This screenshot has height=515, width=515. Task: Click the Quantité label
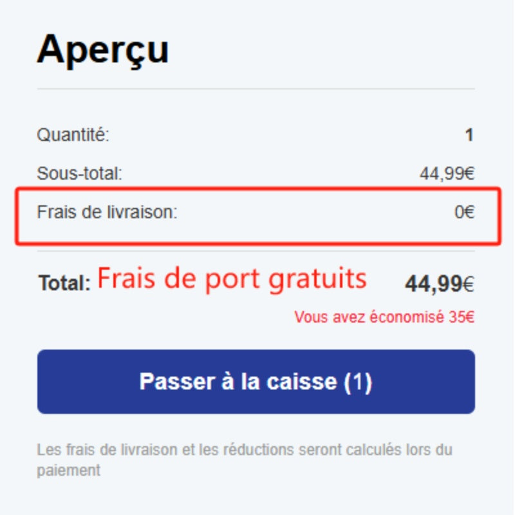point(73,135)
